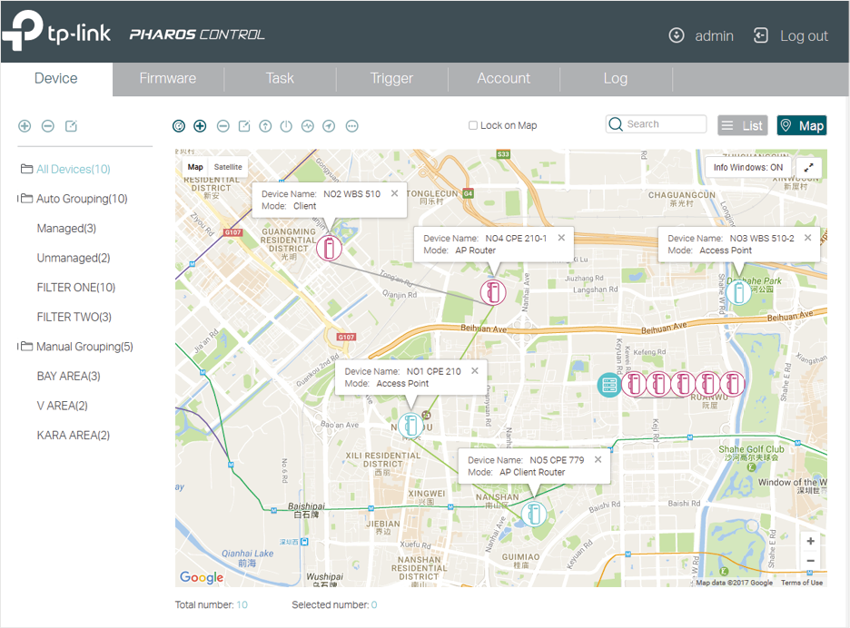Enable the Lock on Map checkbox
This screenshot has height=628, width=850.
pyautogui.click(x=473, y=126)
